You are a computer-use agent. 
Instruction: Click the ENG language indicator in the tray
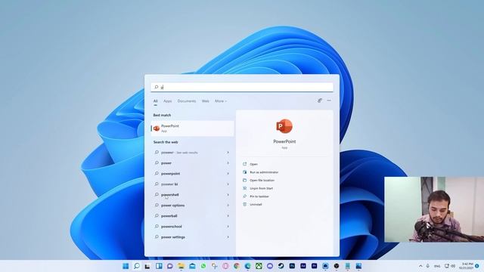tap(437, 266)
